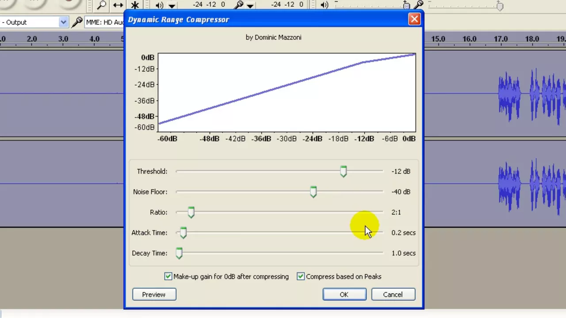Click the compression curve graph
566x318 pixels.
click(x=287, y=92)
